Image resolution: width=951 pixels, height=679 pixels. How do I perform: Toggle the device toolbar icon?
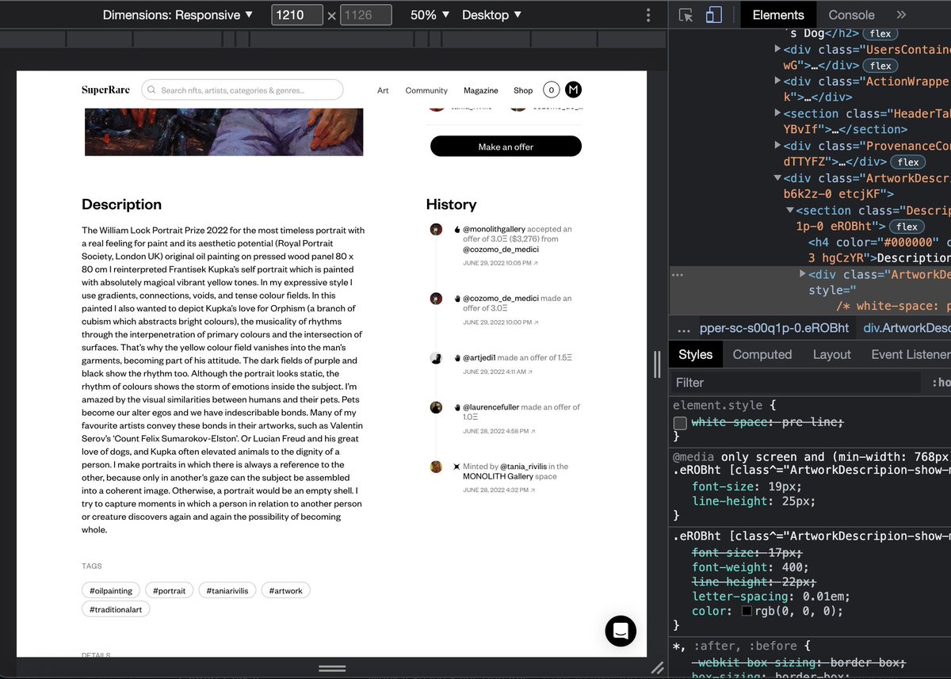[714, 15]
